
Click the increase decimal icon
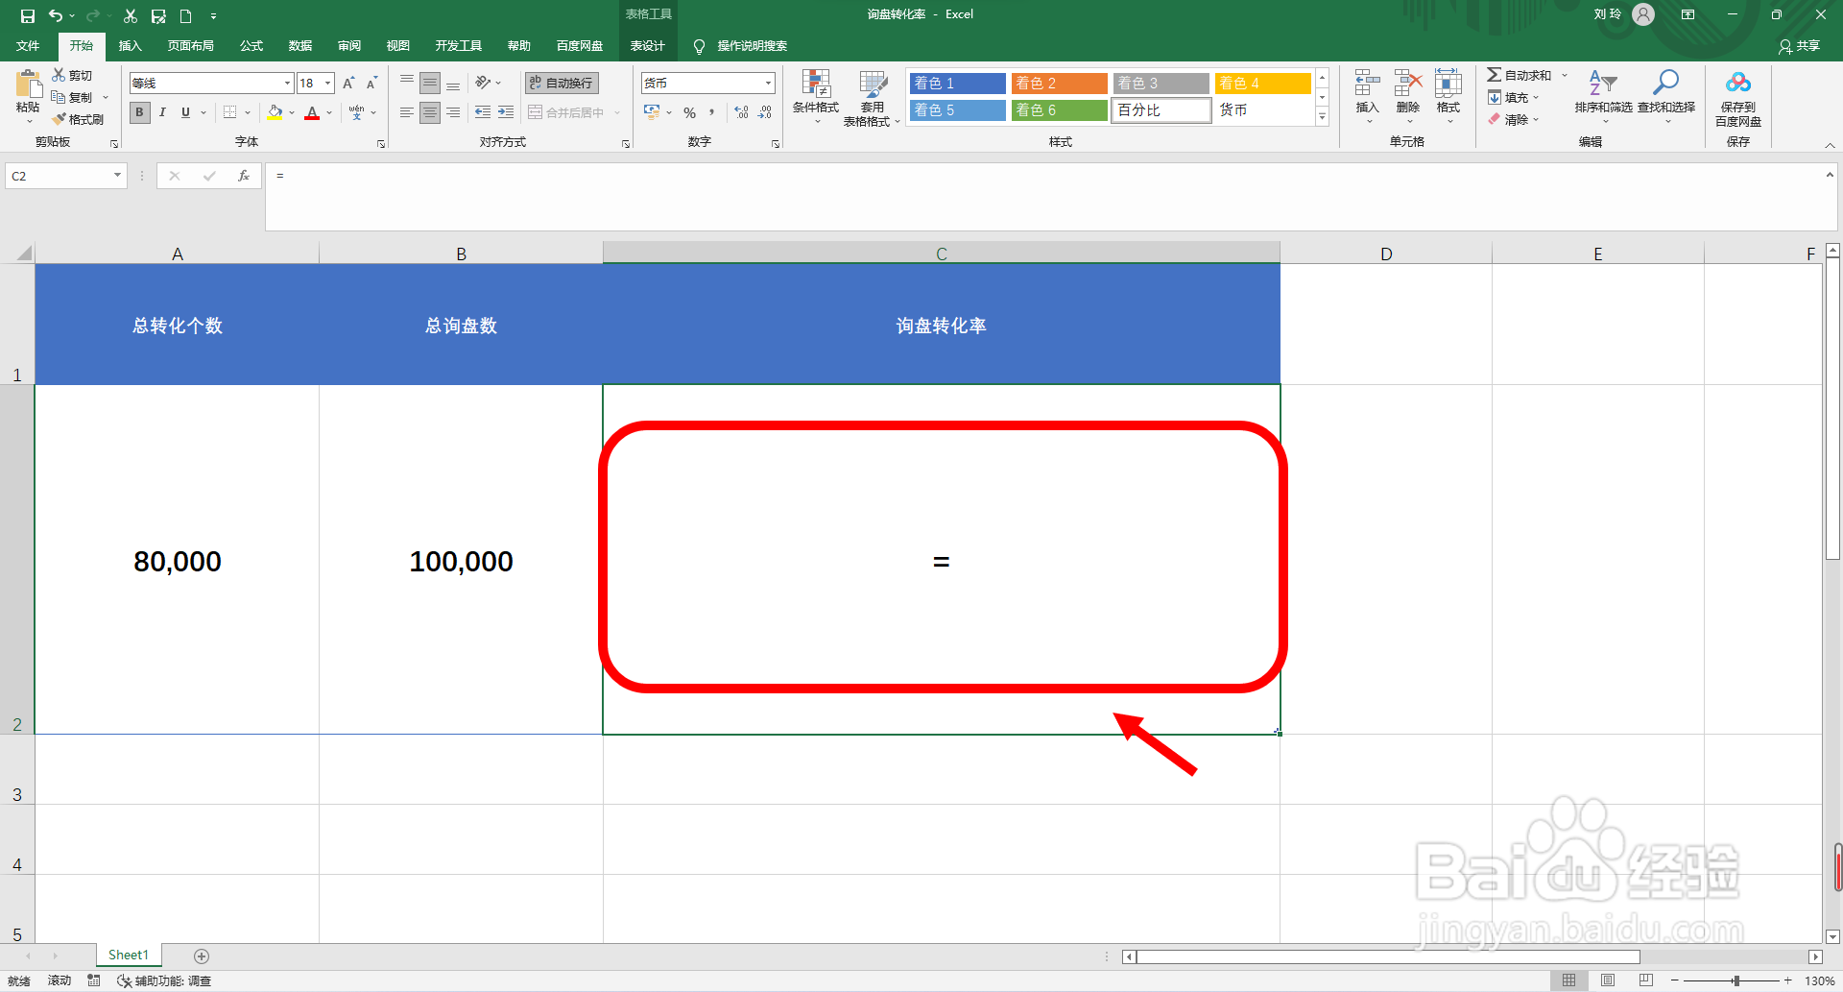(x=741, y=112)
